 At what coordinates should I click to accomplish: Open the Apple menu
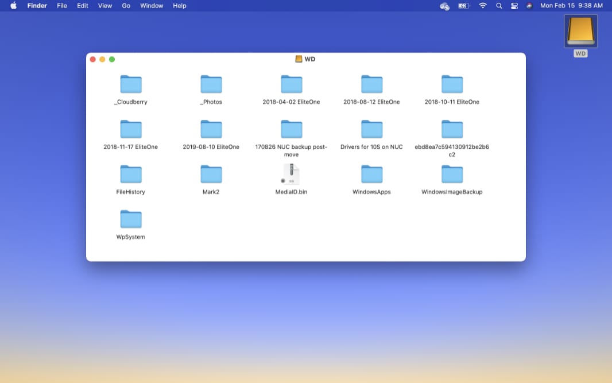(x=13, y=6)
